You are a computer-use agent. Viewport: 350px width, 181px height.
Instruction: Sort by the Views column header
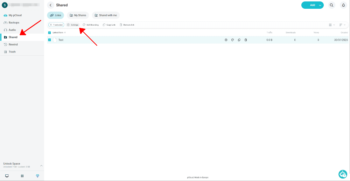click(316, 33)
